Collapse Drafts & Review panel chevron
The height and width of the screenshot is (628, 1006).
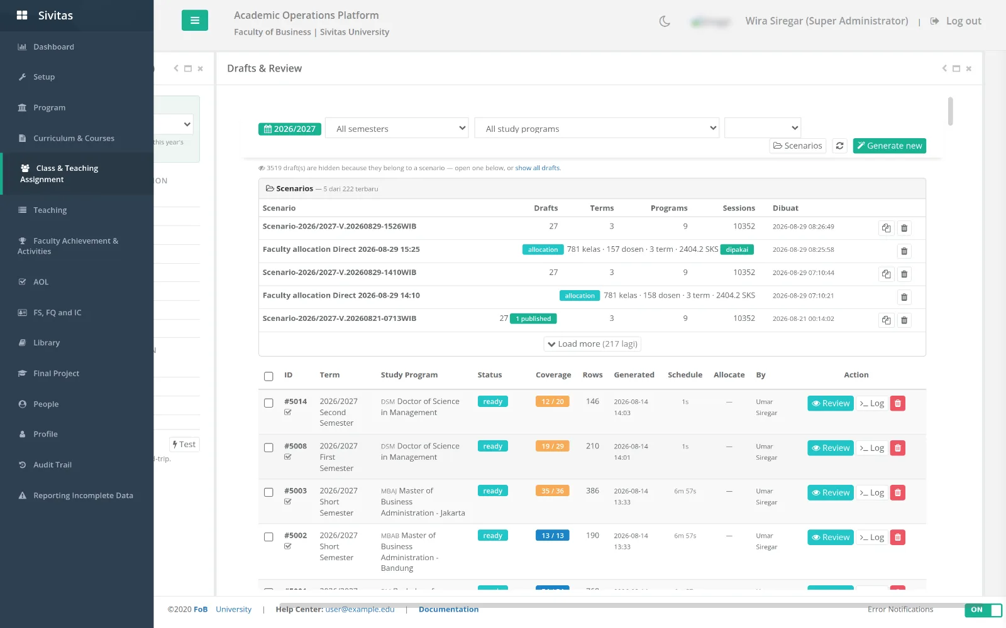[944, 68]
